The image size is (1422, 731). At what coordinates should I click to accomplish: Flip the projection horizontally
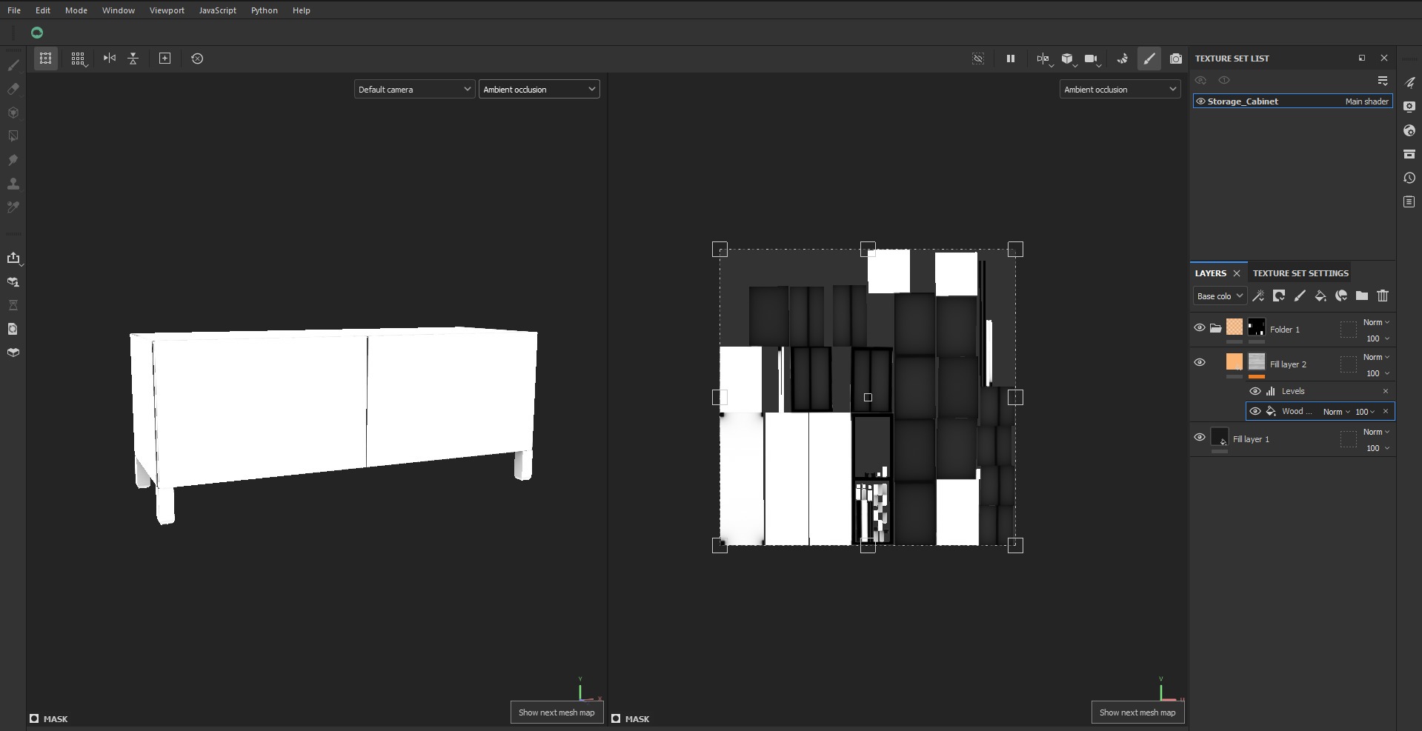(110, 59)
